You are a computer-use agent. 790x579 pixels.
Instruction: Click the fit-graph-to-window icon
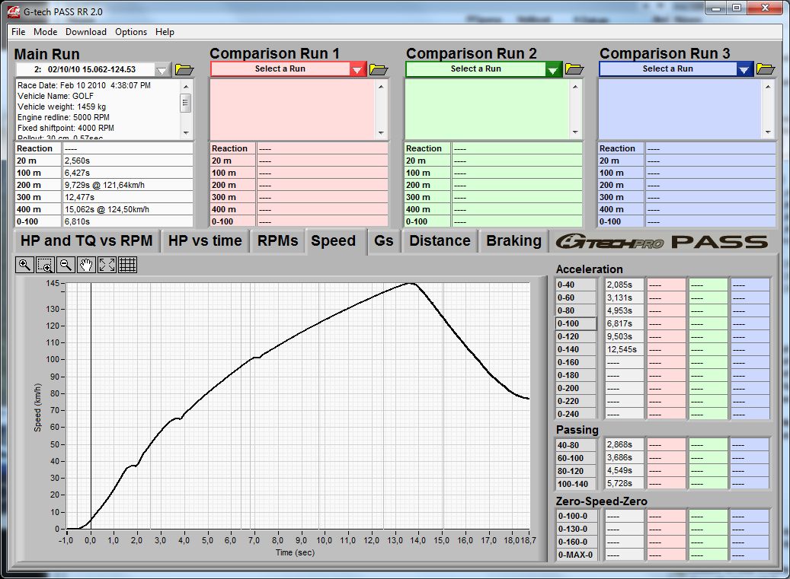tap(107, 265)
